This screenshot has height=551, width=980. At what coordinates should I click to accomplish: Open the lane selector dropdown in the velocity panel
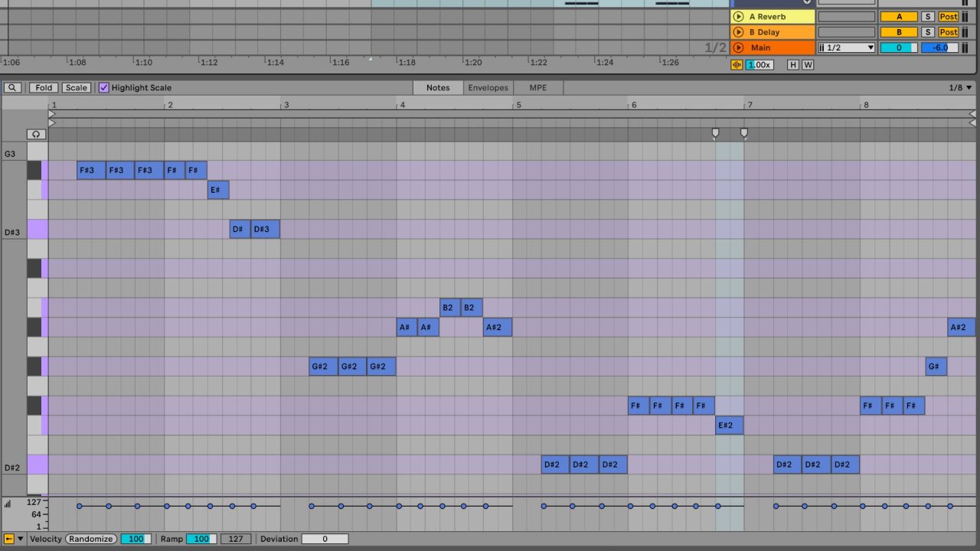(19, 539)
